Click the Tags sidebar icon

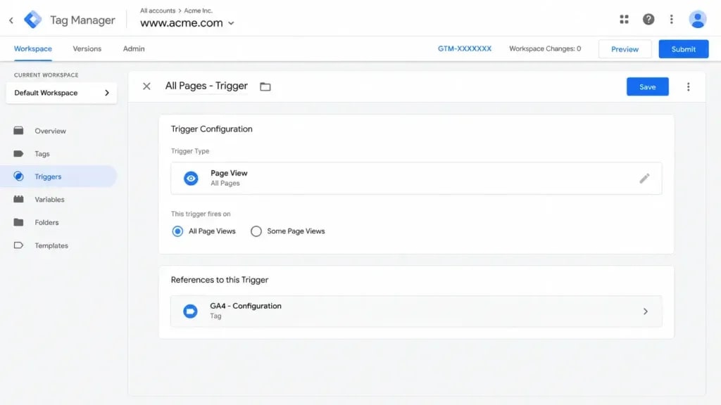click(18, 154)
